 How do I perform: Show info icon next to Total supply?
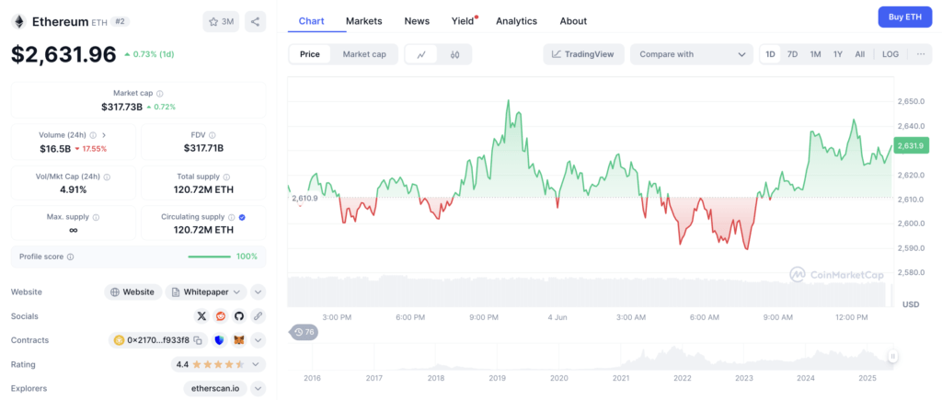(x=226, y=177)
